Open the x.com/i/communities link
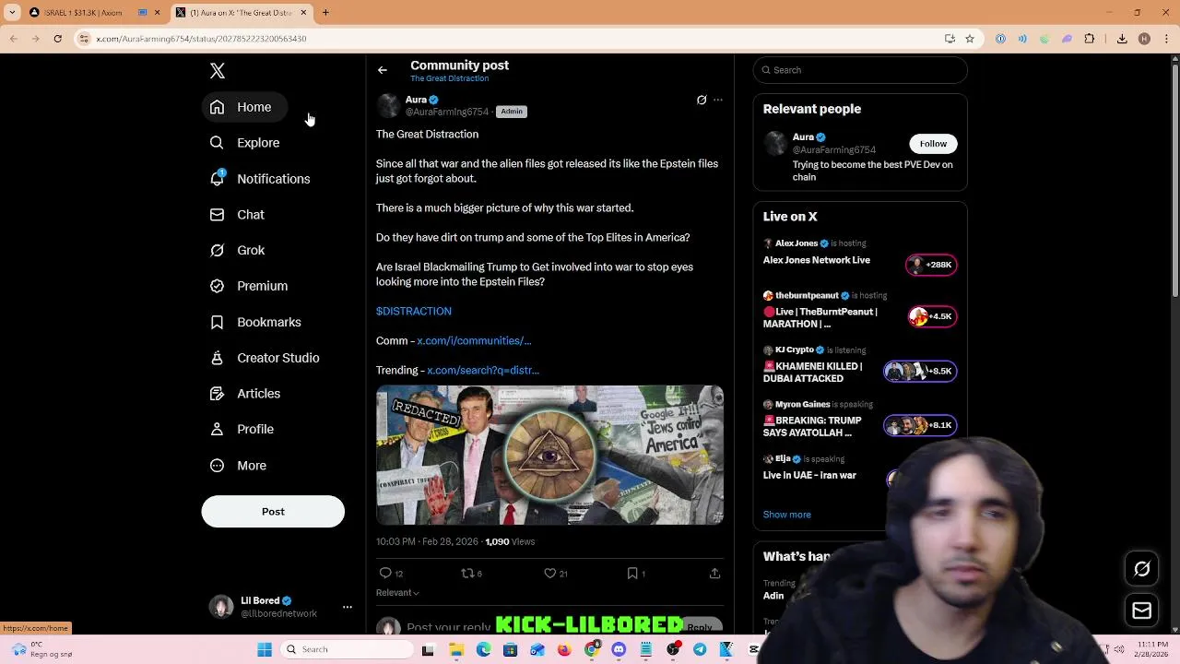 point(474,341)
